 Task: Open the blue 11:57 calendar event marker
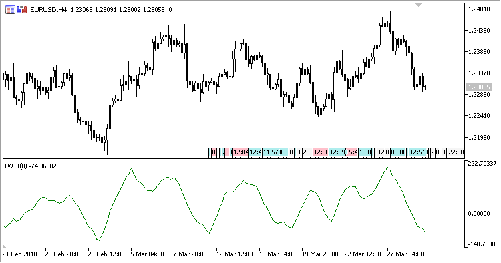(271, 152)
